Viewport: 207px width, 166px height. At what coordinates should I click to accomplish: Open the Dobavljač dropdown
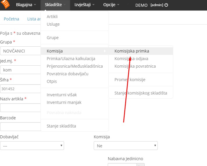pos(32,146)
